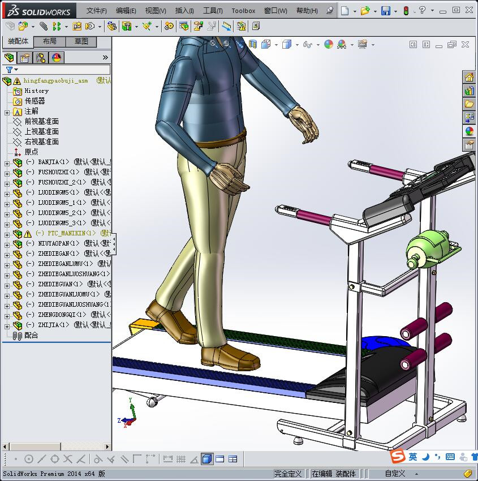Open the 视图(V) menu
Screen dimensions: 478x481
tap(156, 11)
